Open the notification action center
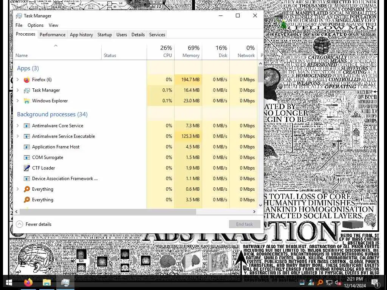Screen dimensions: 387x290 click(x=375, y=283)
